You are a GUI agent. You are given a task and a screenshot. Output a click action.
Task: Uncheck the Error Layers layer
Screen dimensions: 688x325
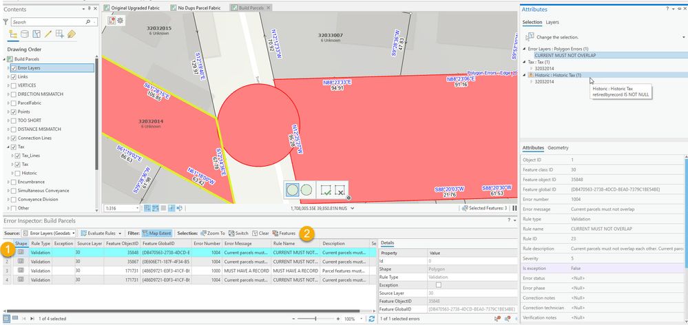coord(14,68)
